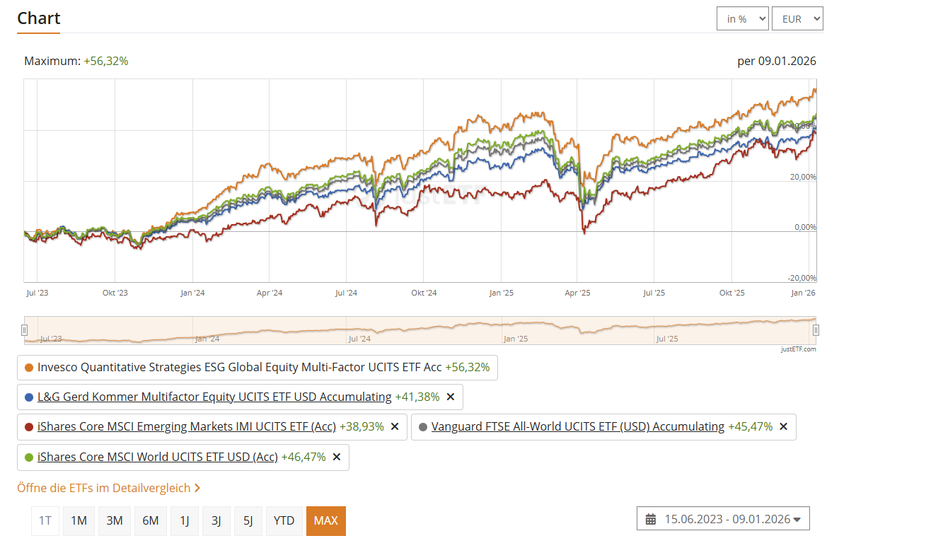
Task: Switch chart to YTD period
Action: point(284,520)
